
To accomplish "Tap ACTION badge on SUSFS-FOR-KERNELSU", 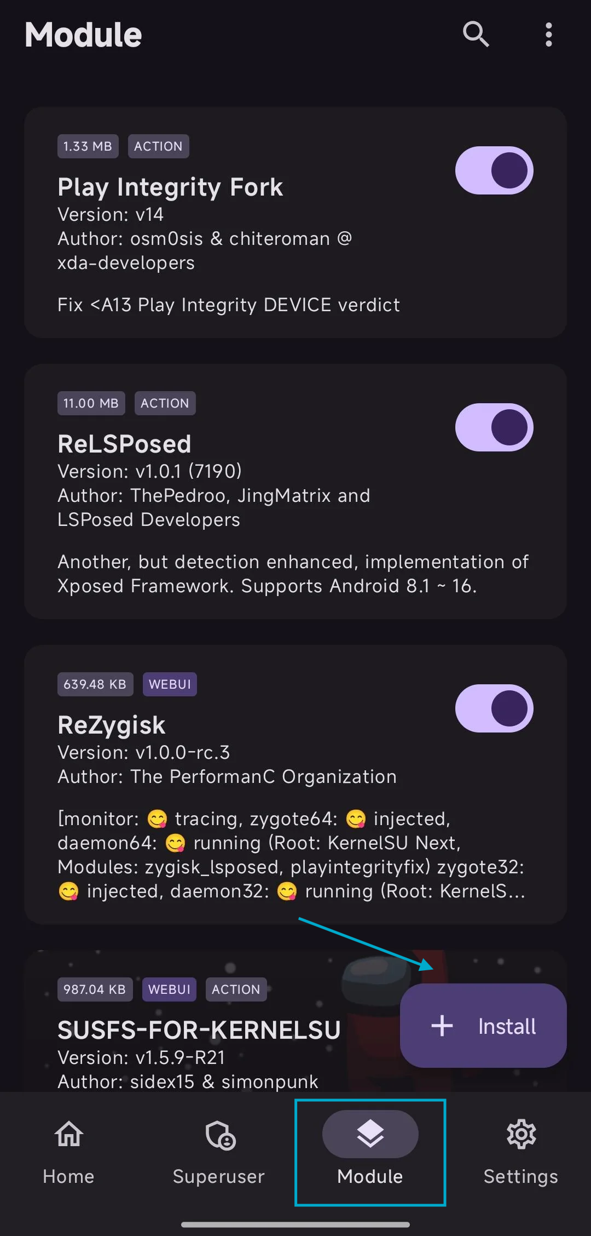I will point(236,989).
